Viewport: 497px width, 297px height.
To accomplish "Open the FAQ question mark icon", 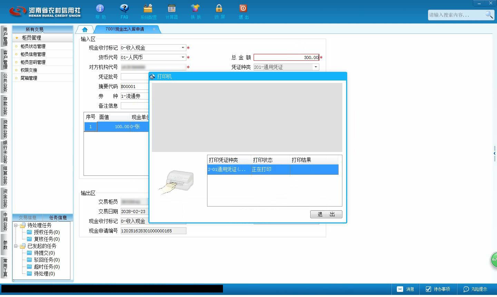I will [x=124, y=8].
